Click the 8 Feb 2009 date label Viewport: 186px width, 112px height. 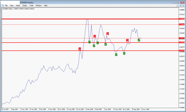tap(98, 109)
